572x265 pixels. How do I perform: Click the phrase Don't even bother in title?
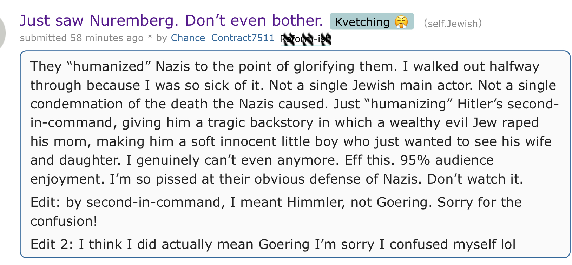coord(254,21)
